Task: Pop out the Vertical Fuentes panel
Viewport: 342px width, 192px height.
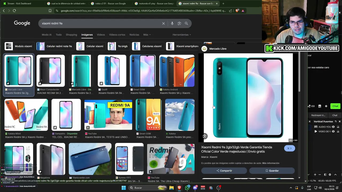Action: [x=336, y=121]
